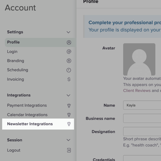Screen dimensions: 161x161
Task: Select Logout in the sidebar
Action: (14, 150)
